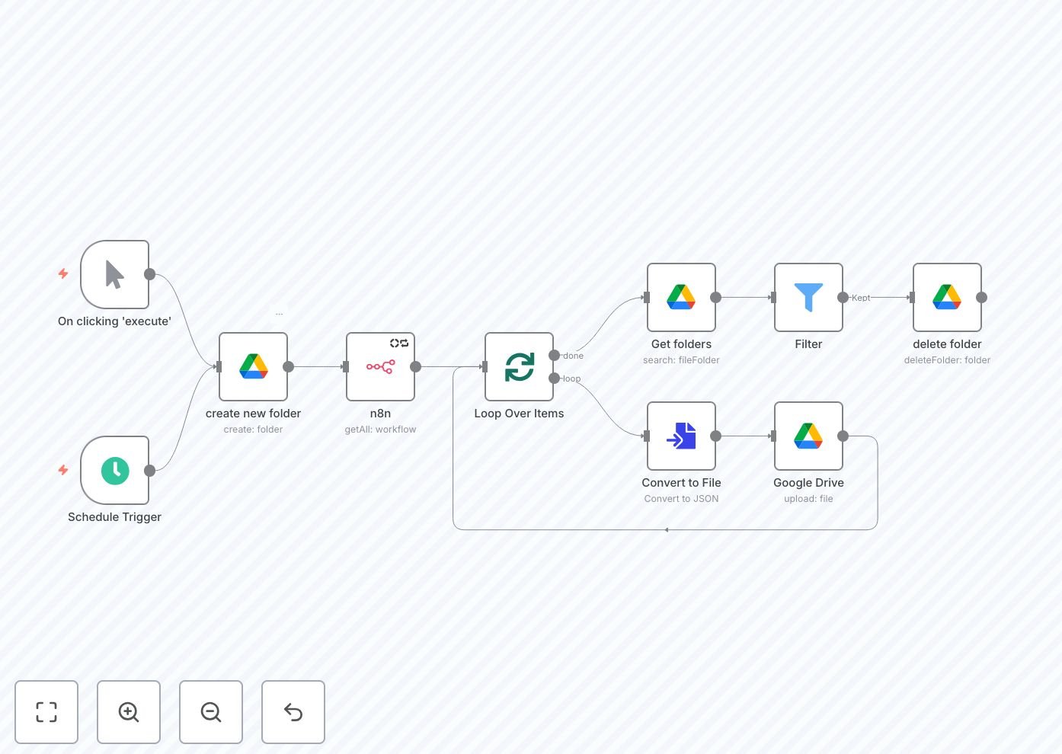Viewport: 1062px width, 754px height.
Task: Select the Loop Over Items node
Action: (519, 366)
